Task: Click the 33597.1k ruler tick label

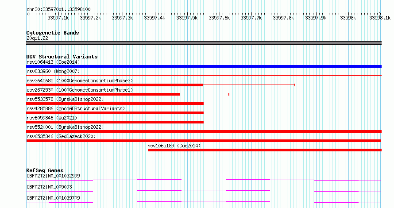Action: point(58,18)
